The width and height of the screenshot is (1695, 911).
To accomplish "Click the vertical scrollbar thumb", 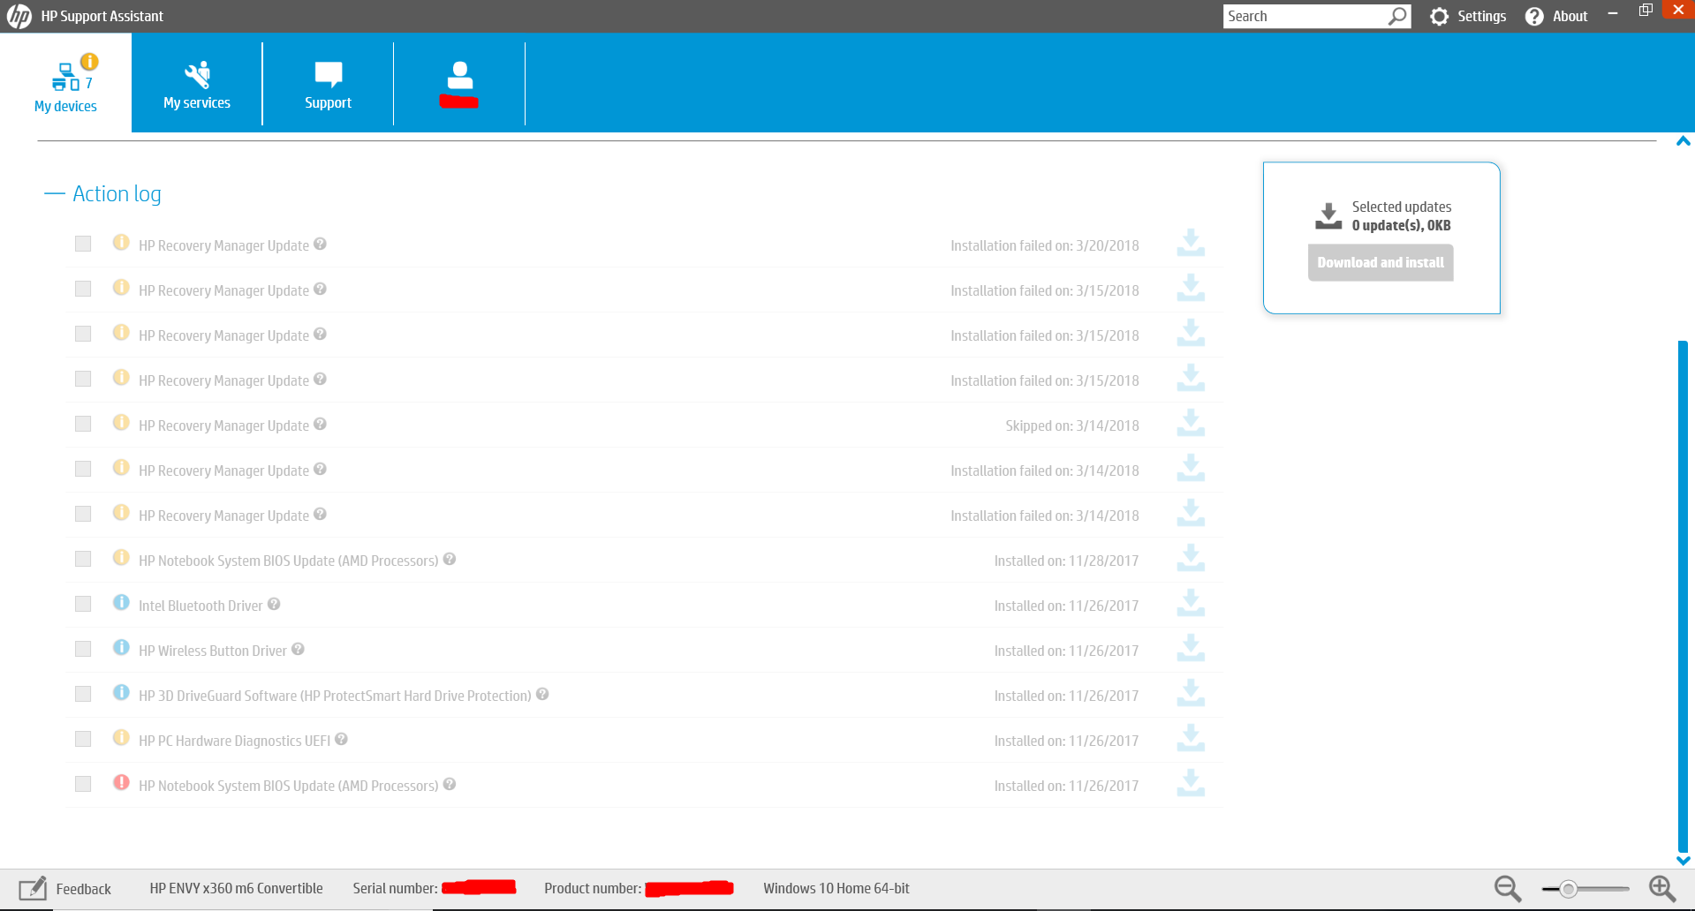I will pos(1684,596).
